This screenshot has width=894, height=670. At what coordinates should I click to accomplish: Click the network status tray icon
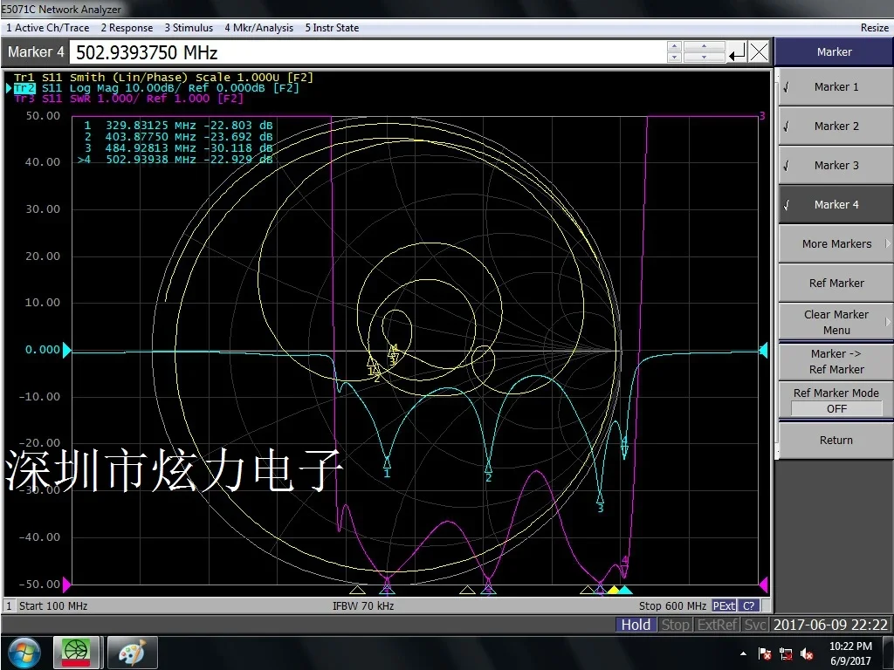click(x=786, y=653)
